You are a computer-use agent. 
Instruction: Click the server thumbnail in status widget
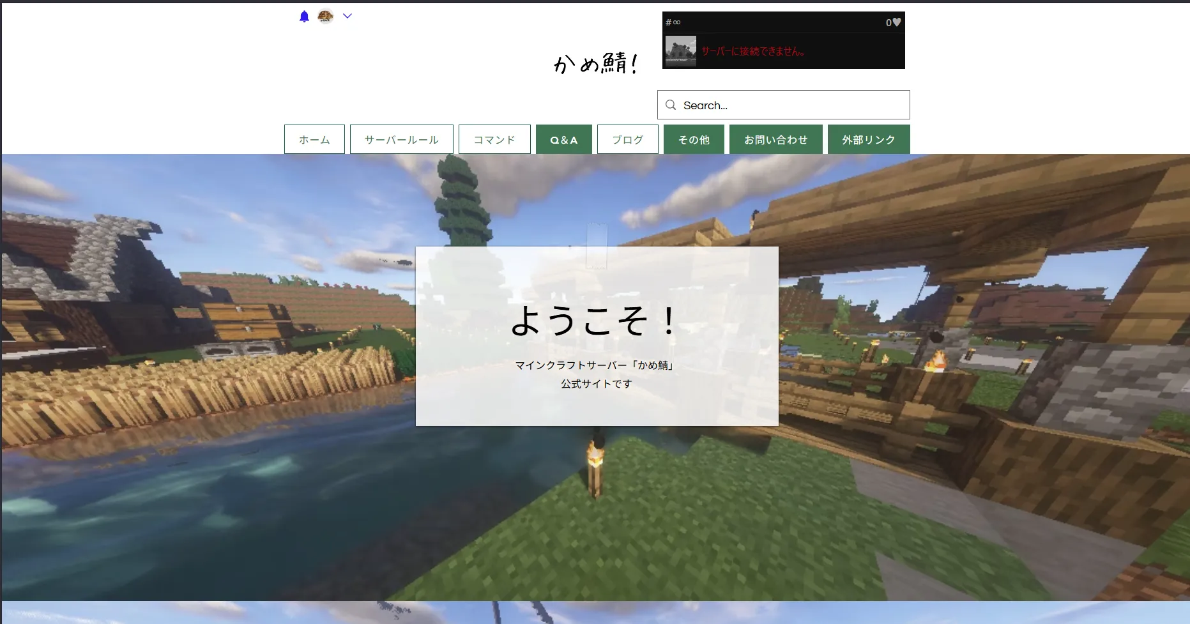[681, 51]
